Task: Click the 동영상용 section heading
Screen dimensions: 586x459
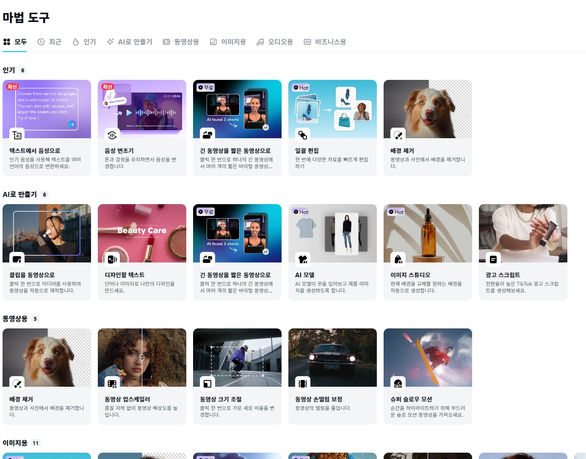Action: coord(15,319)
